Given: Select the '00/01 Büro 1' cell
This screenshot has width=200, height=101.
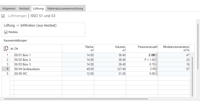Looking at the screenshot, I should (38, 55).
